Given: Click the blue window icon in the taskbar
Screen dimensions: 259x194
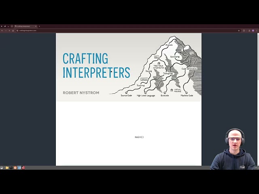Looking at the screenshot, I should pos(19,168).
